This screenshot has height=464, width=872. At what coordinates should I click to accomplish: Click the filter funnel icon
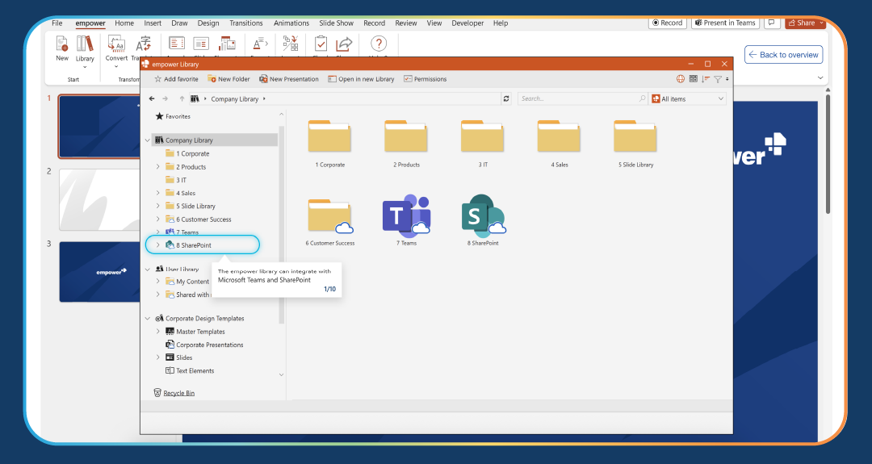(718, 79)
